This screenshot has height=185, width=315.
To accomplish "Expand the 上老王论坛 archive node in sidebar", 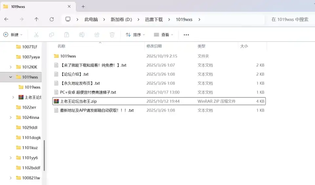I will pyautogui.click(x=13, y=97).
